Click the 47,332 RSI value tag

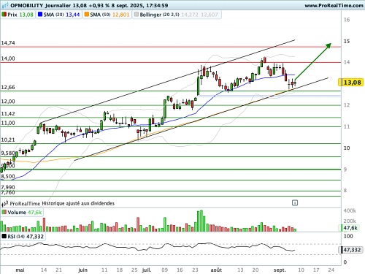pyautogui.click(x=350, y=250)
